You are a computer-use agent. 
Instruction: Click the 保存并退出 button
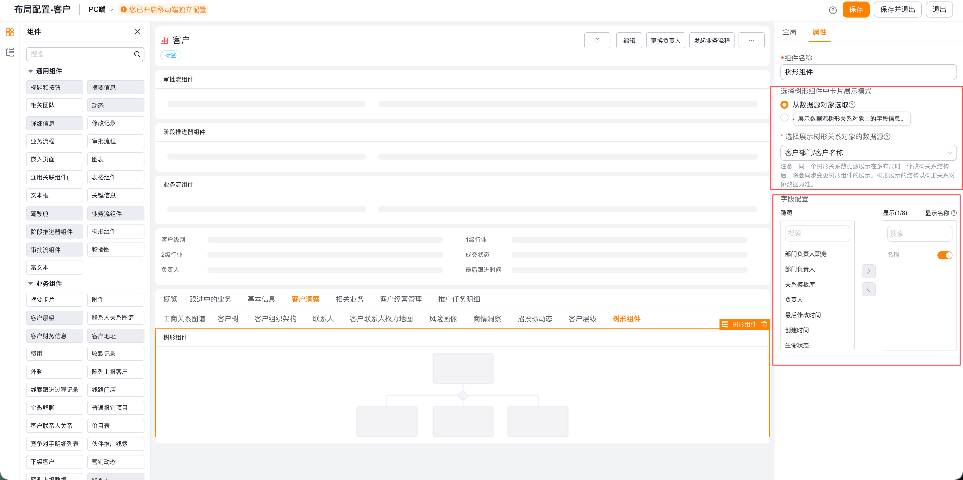point(897,9)
